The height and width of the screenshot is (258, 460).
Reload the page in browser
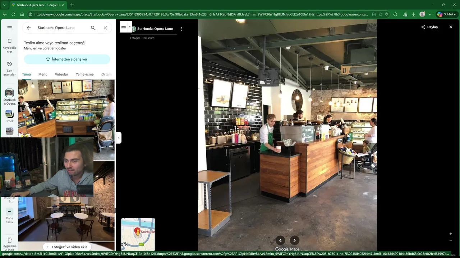[13, 14]
